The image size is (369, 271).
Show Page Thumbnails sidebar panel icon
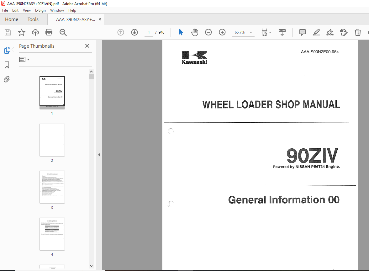[x=7, y=50]
